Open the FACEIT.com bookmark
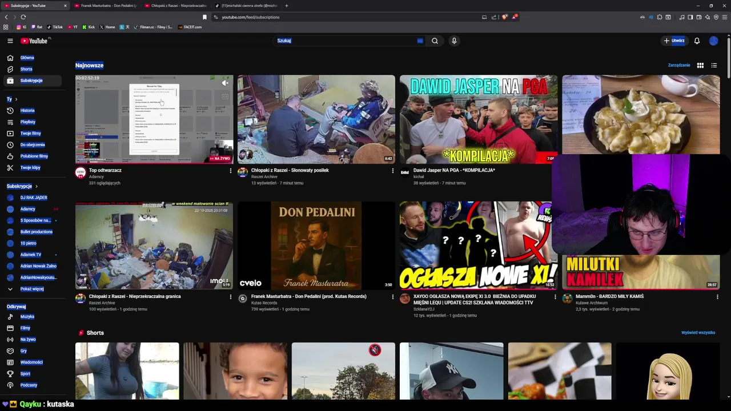Image resolution: width=731 pixels, height=411 pixels. [x=190, y=27]
